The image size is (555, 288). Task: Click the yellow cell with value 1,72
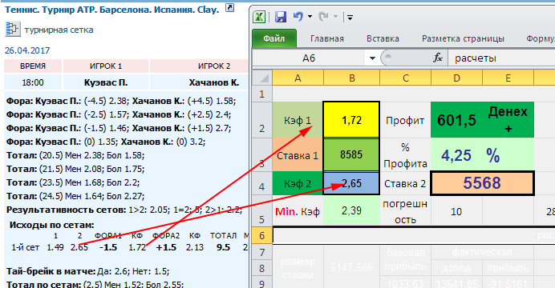click(351, 120)
